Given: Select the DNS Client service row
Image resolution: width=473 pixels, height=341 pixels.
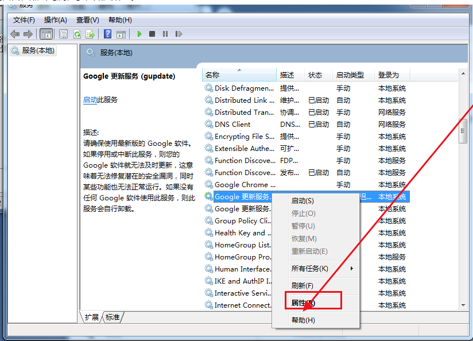Looking at the screenshot, I should 306,125.
